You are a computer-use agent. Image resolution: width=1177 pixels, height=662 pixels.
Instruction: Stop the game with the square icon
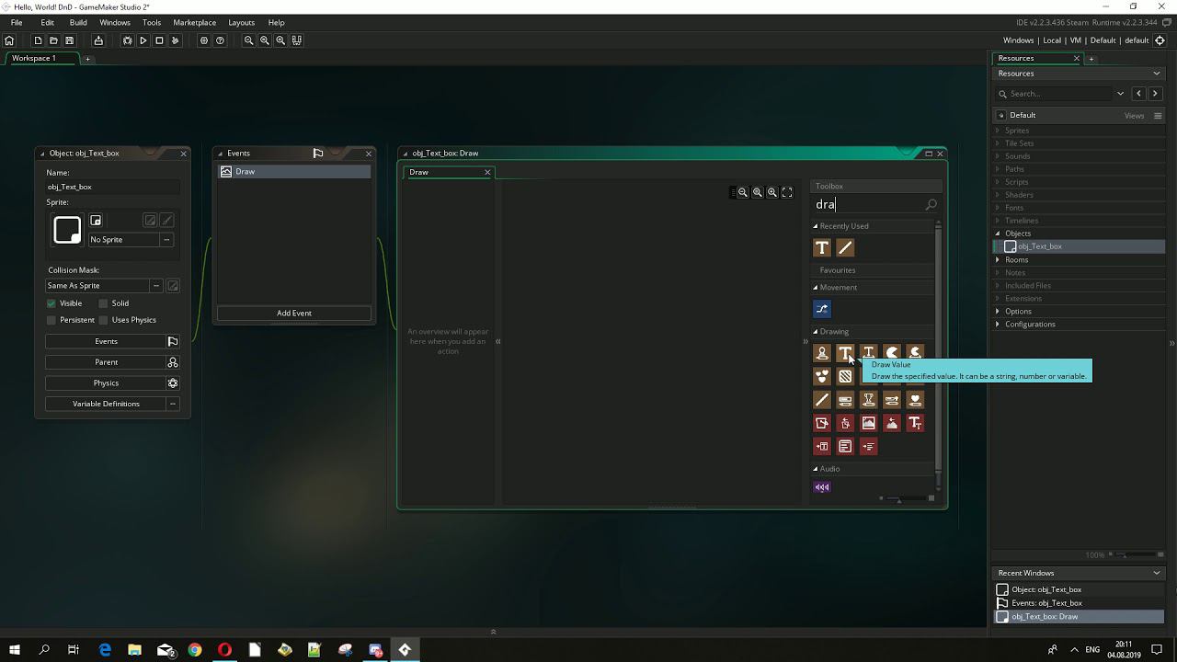tap(159, 40)
